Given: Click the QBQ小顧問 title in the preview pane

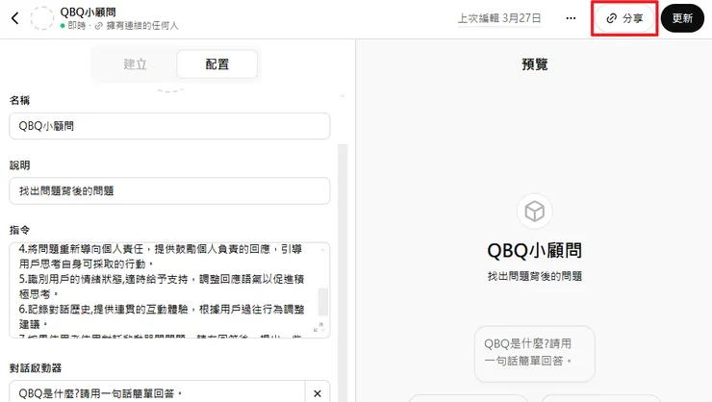Looking at the screenshot, I should point(534,250).
